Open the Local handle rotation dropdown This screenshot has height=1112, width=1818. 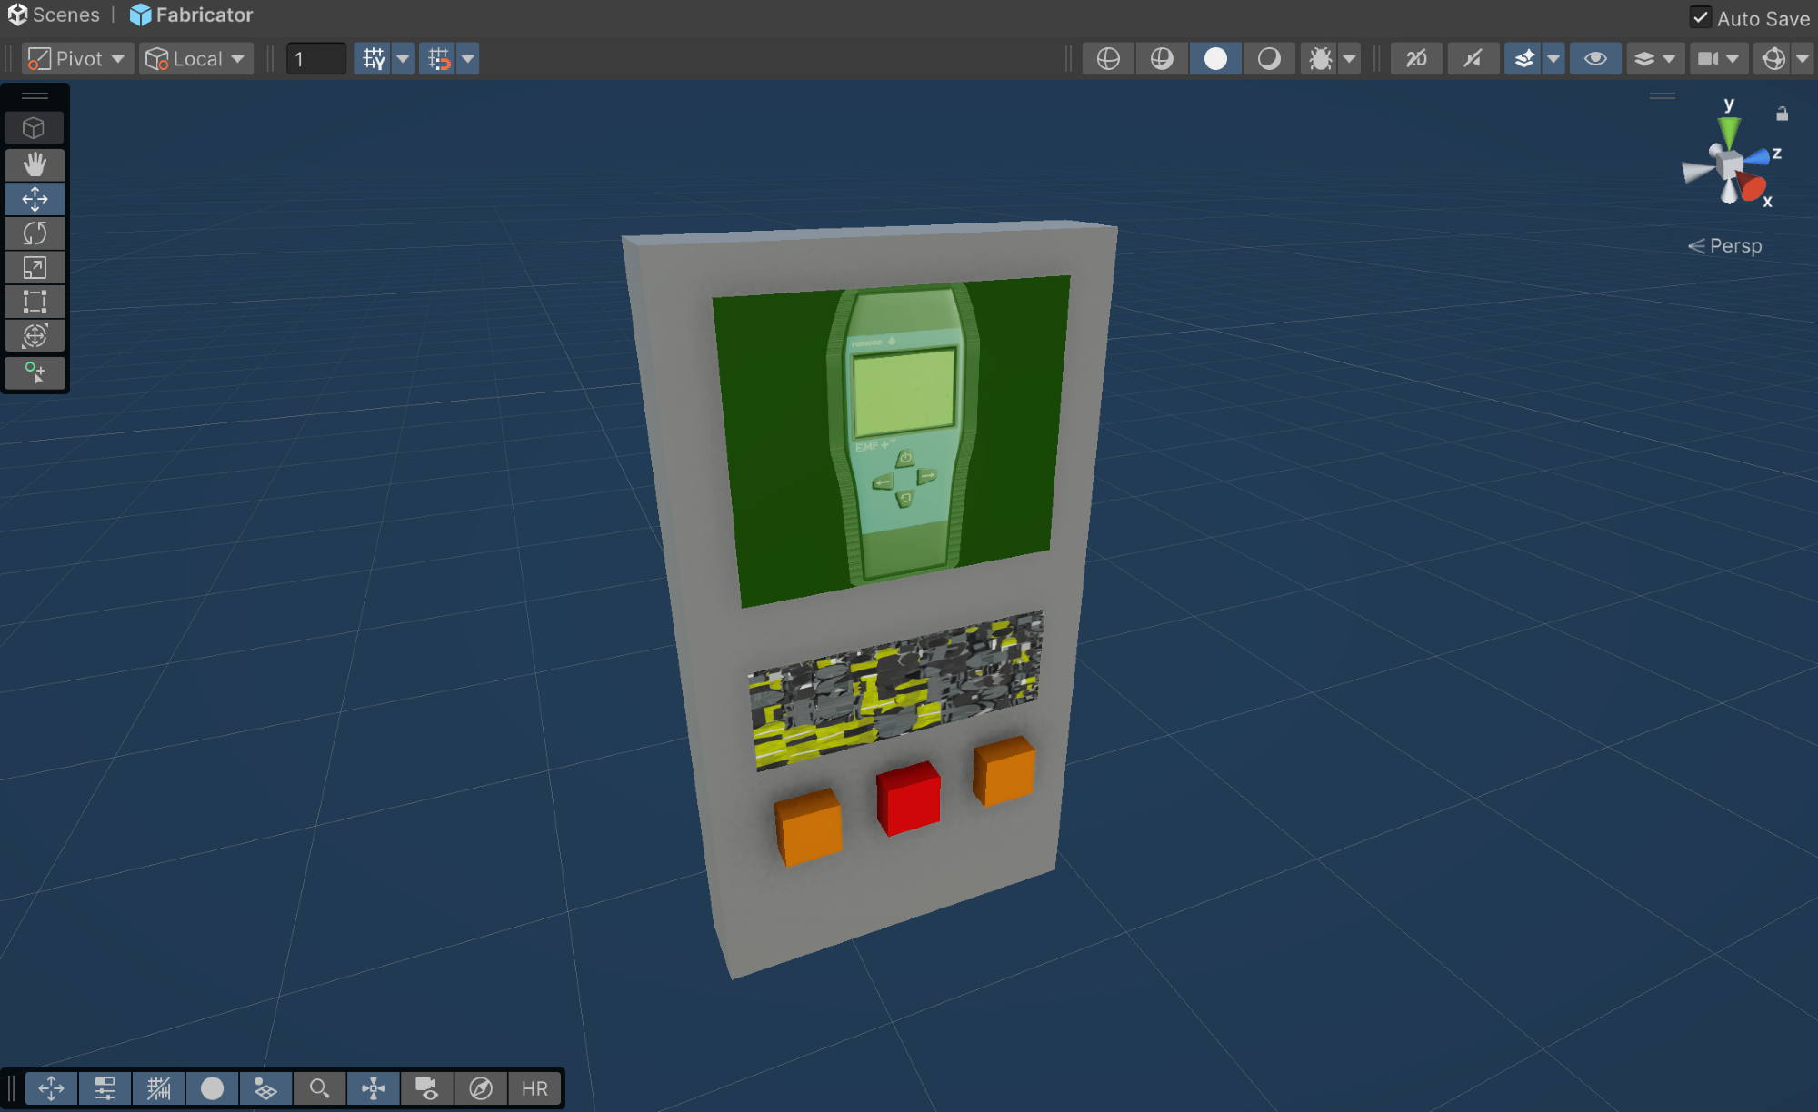pos(196,59)
